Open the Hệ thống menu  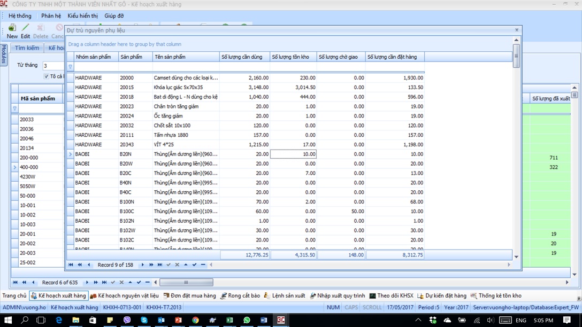tap(20, 16)
